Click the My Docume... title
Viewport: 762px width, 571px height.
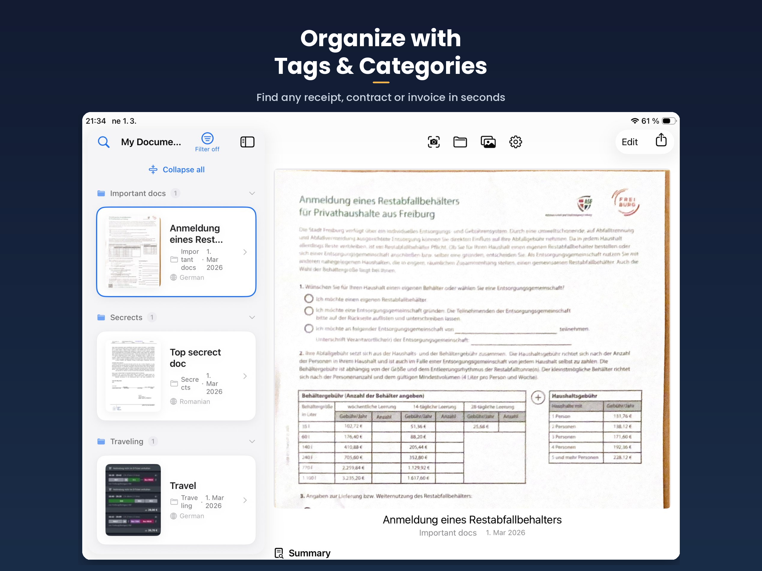click(151, 142)
